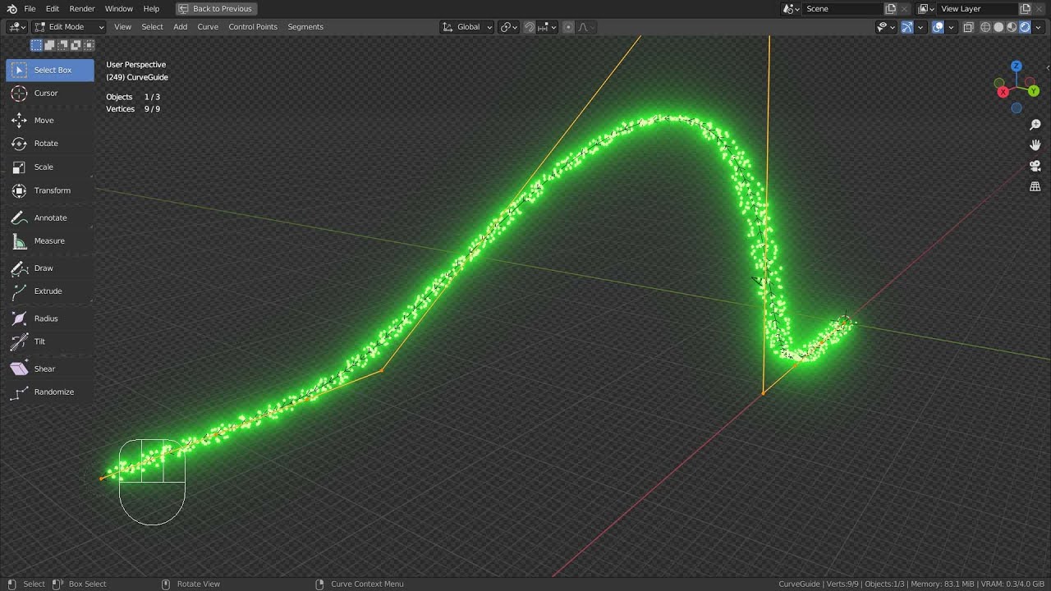Activate the Randomize tool
The image size is (1051, 591).
coord(49,392)
